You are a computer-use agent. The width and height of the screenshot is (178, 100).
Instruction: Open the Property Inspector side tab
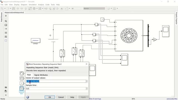pyautogui.click(x=176, y=18)
